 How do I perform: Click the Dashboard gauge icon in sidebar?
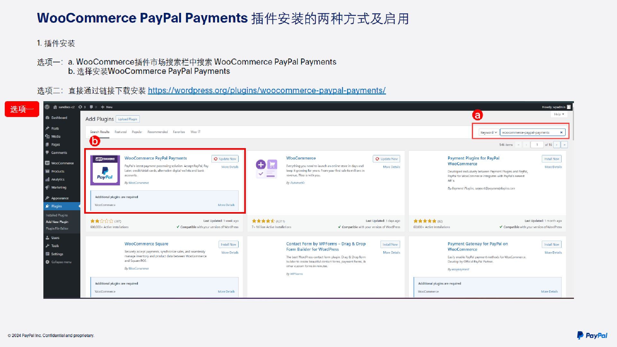[48, 118]
